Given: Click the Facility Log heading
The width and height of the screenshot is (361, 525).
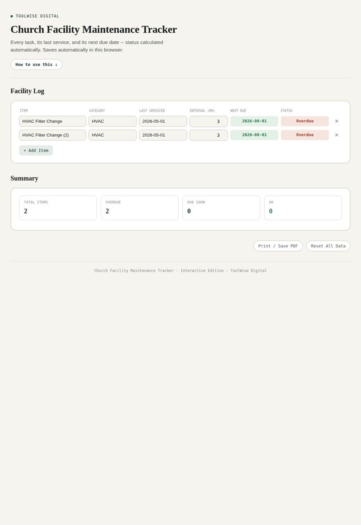Looking at the screenshot, I should tap(27, 91).
